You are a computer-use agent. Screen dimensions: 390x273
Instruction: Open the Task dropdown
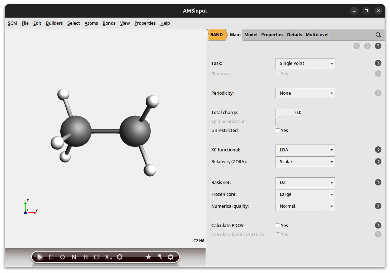(305, 63)
